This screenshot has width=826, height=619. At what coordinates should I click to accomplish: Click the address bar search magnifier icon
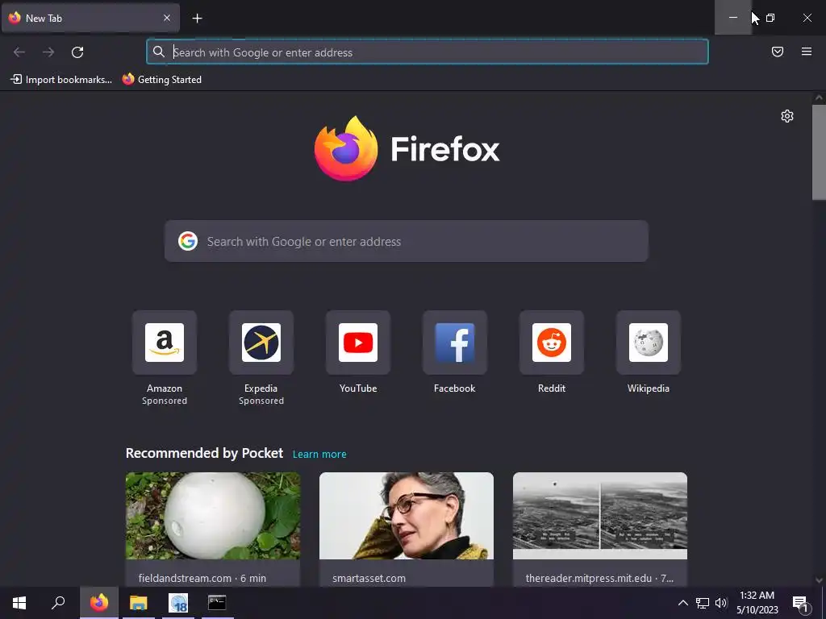(159, 52)
